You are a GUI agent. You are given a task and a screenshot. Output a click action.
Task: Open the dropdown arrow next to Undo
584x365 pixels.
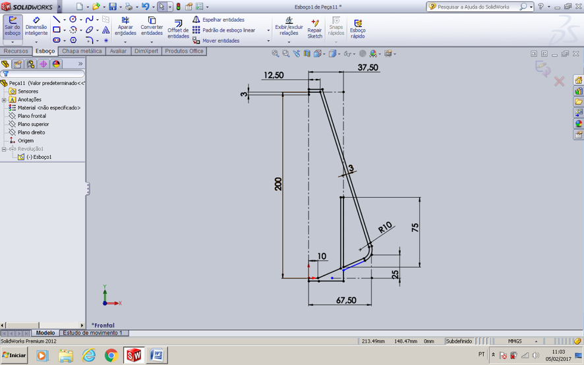tap(153, 7)
